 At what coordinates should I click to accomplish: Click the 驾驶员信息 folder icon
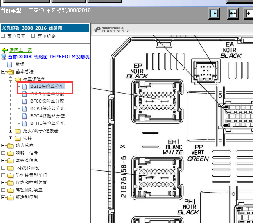(11, 161)
